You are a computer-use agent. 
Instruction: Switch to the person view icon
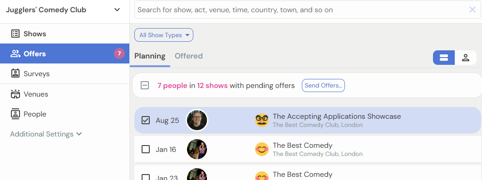coord(465,58)
